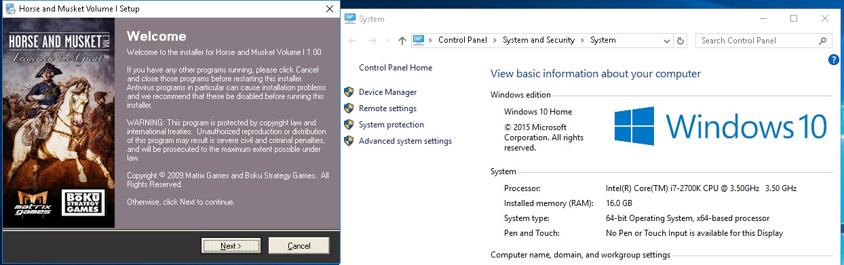Click the '16.0 GB' installed memory value
Screen dimensions: 844x265
point(619,203)
